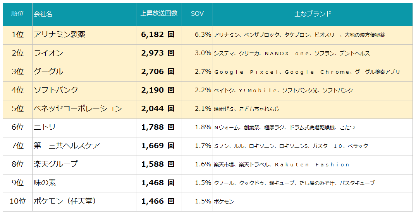Click the 6,182 回 broadcast count

tap(158, 34)
